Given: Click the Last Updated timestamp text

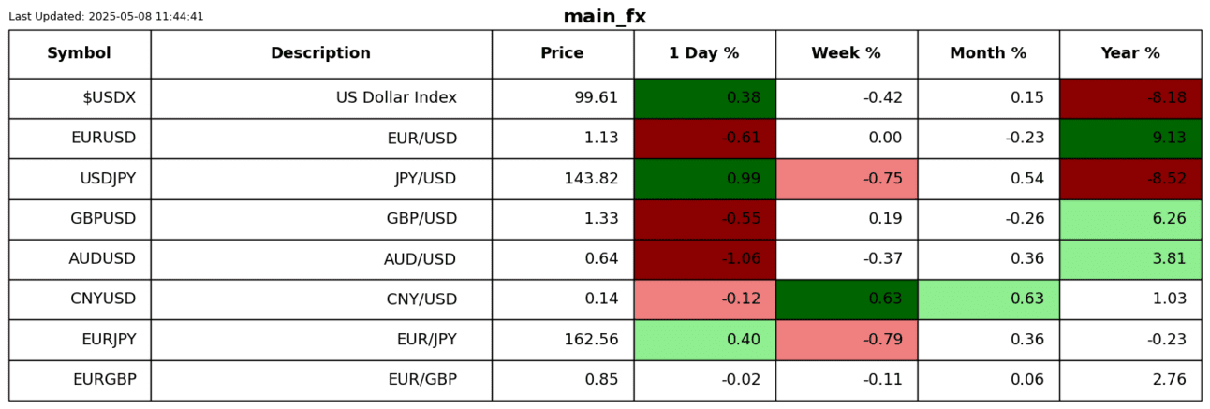Looking at the screenshot, I should (x=106, y=17).
